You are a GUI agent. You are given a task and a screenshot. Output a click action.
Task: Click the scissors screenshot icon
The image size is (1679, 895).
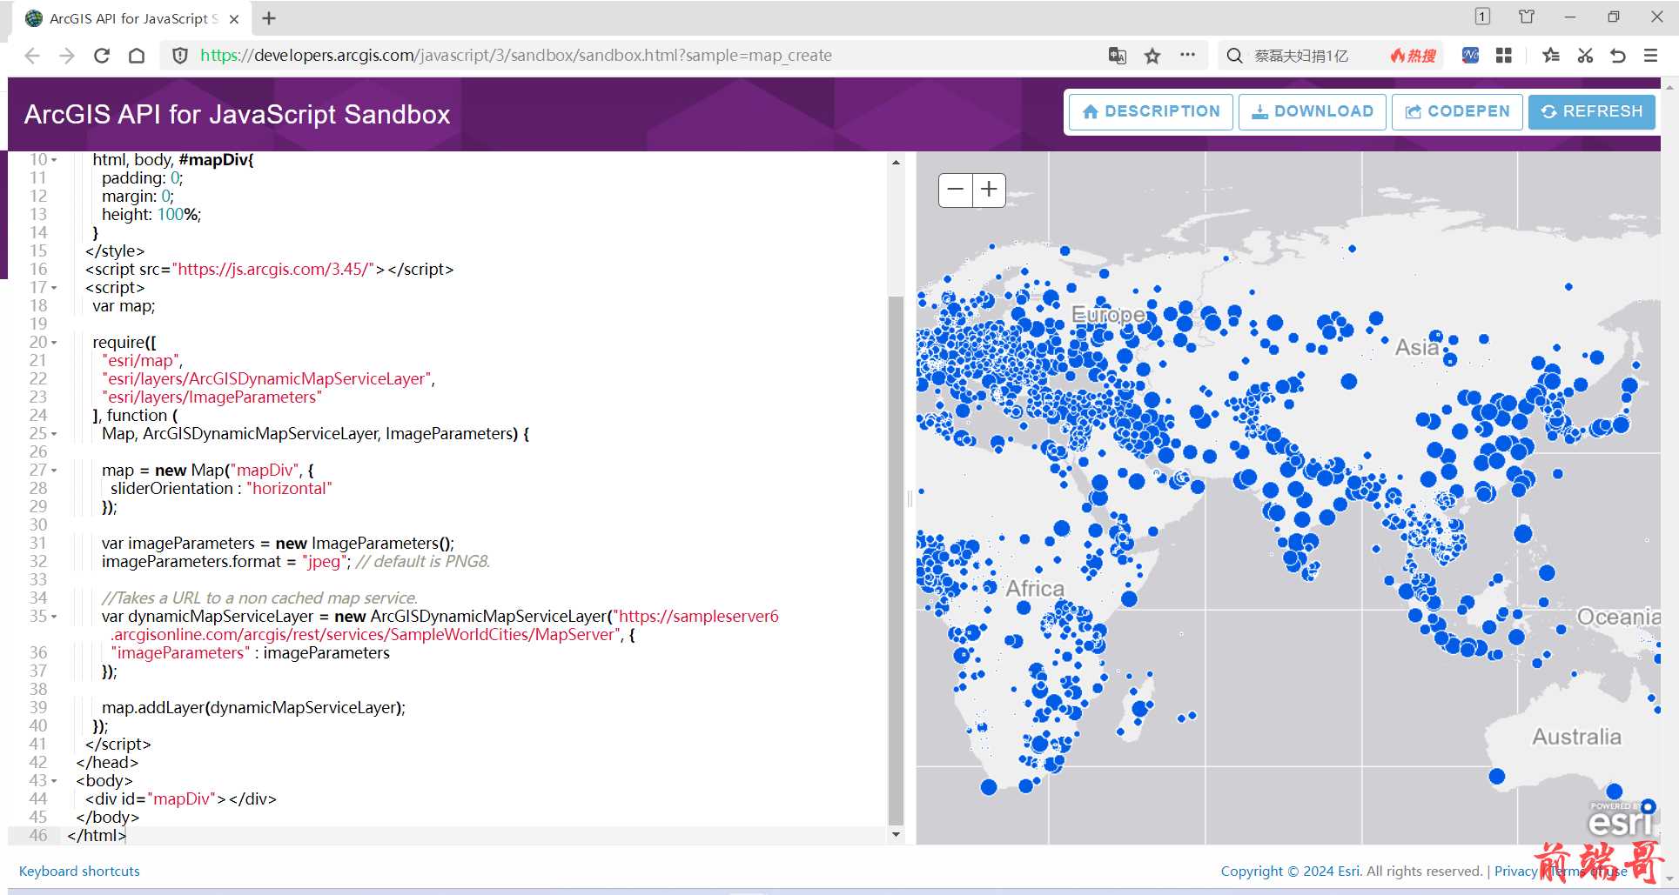coord(1585,56)
